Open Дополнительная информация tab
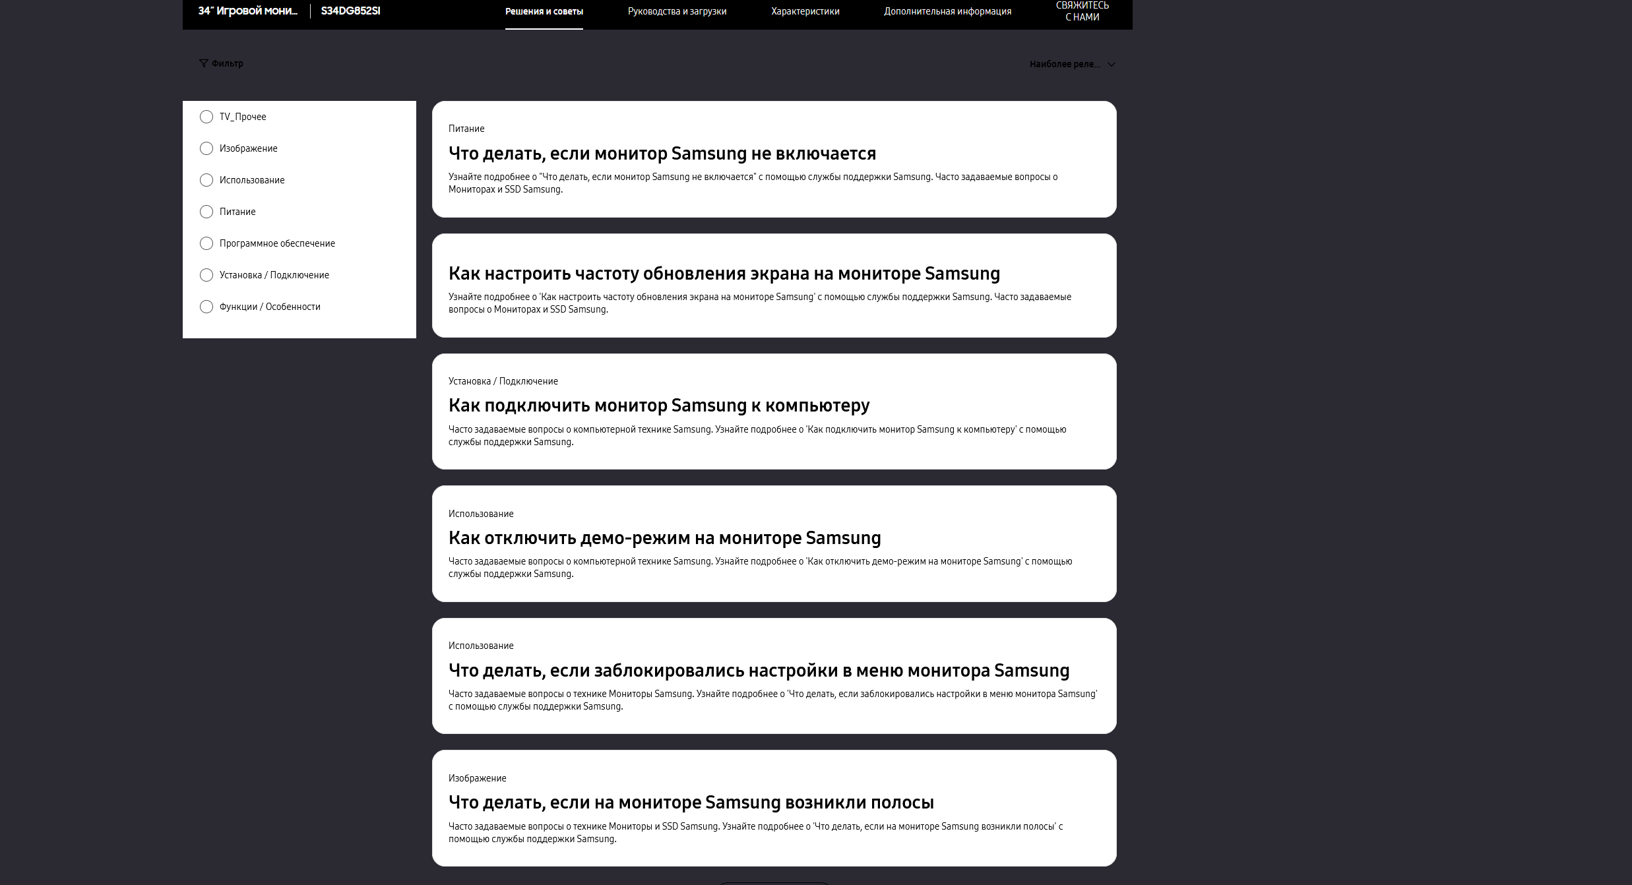The height and width of the screenshot is (885, 1632). point(947,11)
